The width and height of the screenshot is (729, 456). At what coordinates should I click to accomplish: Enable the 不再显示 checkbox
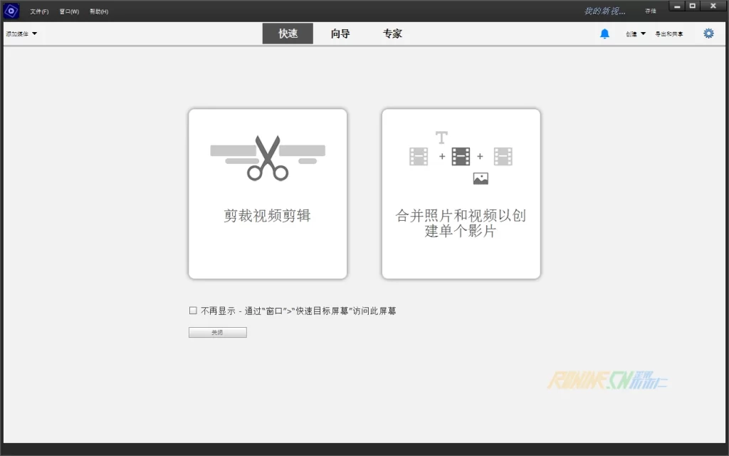coord(193,311)
